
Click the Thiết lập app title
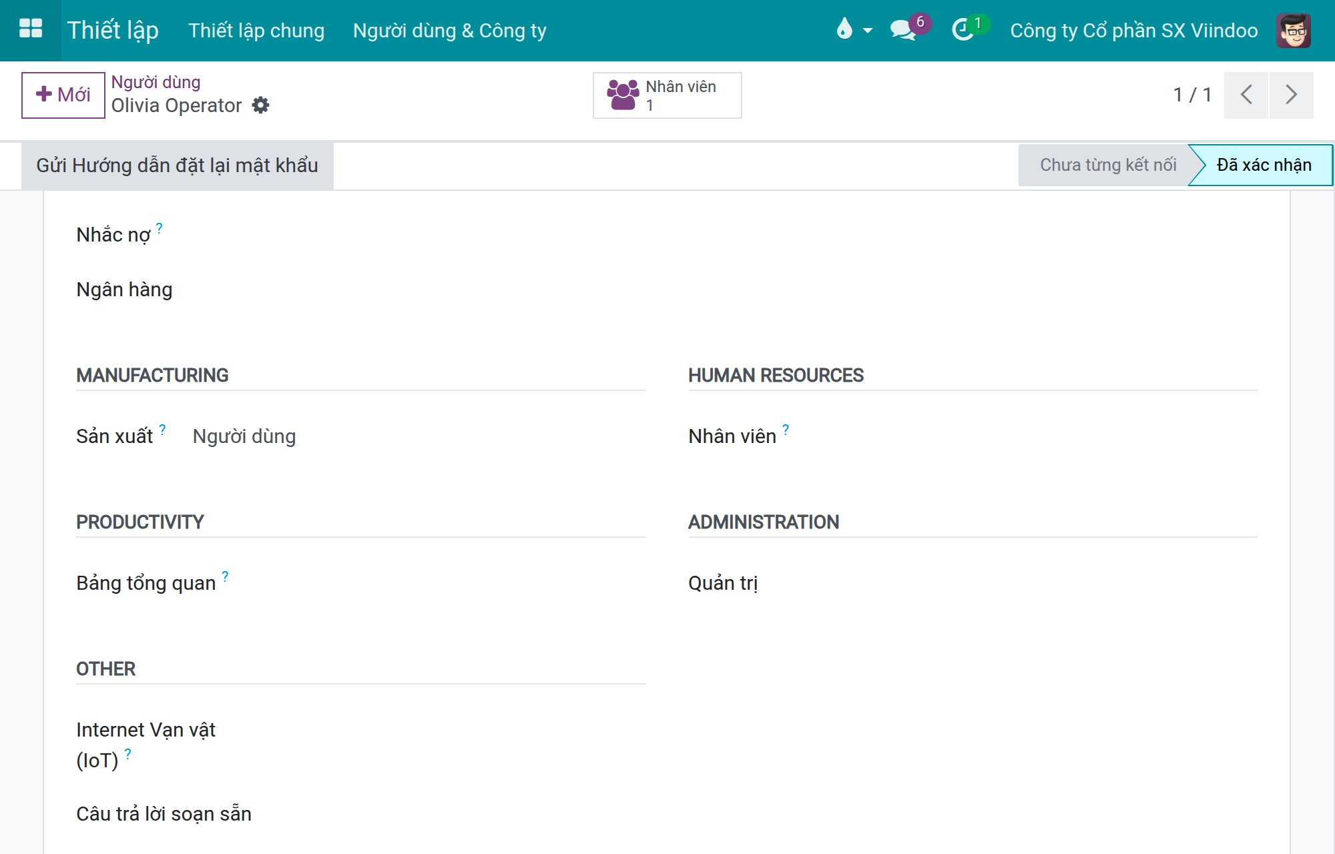113,31
